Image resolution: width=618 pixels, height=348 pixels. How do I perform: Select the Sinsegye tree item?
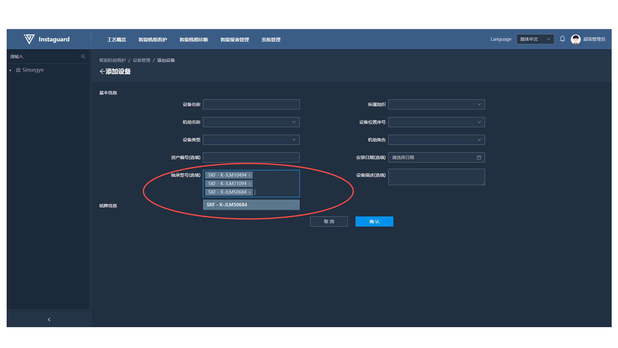[33, 70]
